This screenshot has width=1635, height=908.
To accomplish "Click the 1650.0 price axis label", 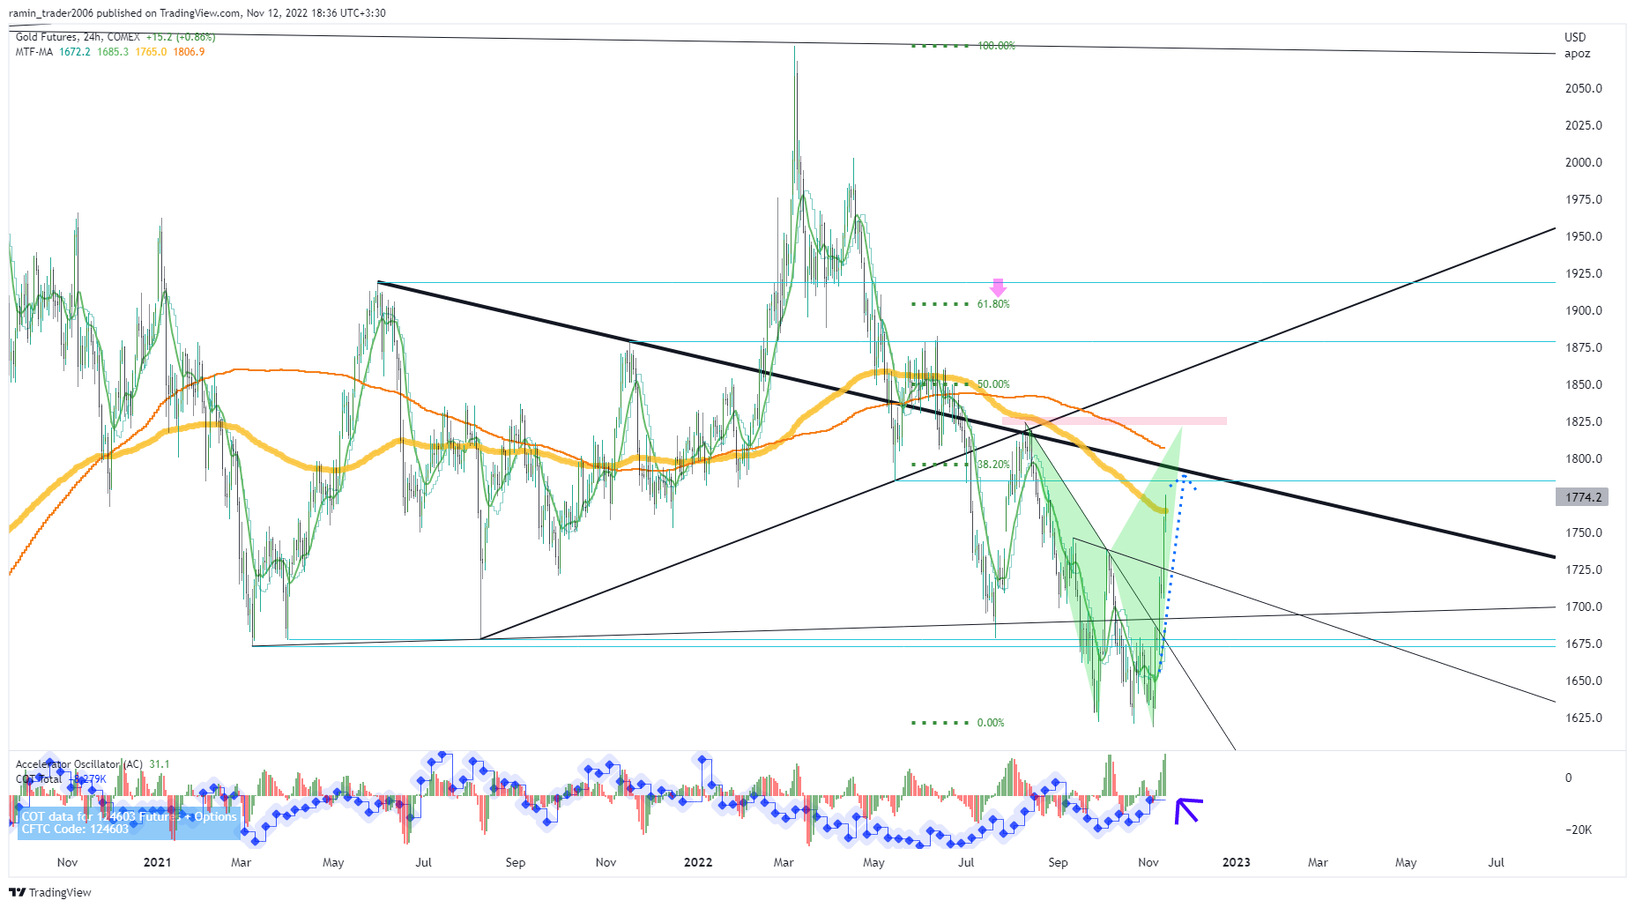I will [1584, 681].
